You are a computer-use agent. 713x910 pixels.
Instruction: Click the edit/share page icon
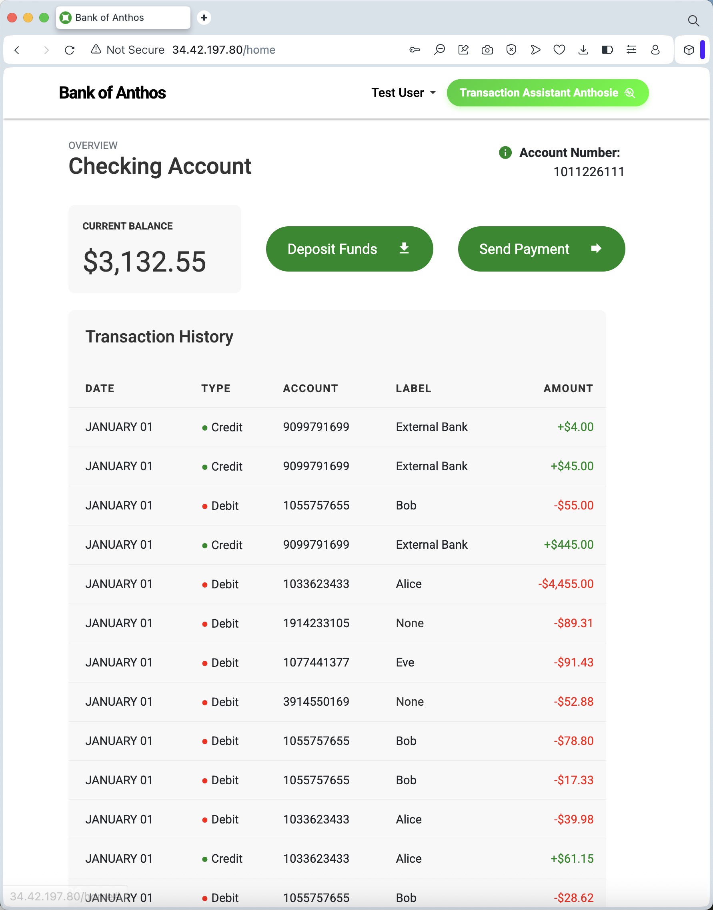click(x=463, y=50)
